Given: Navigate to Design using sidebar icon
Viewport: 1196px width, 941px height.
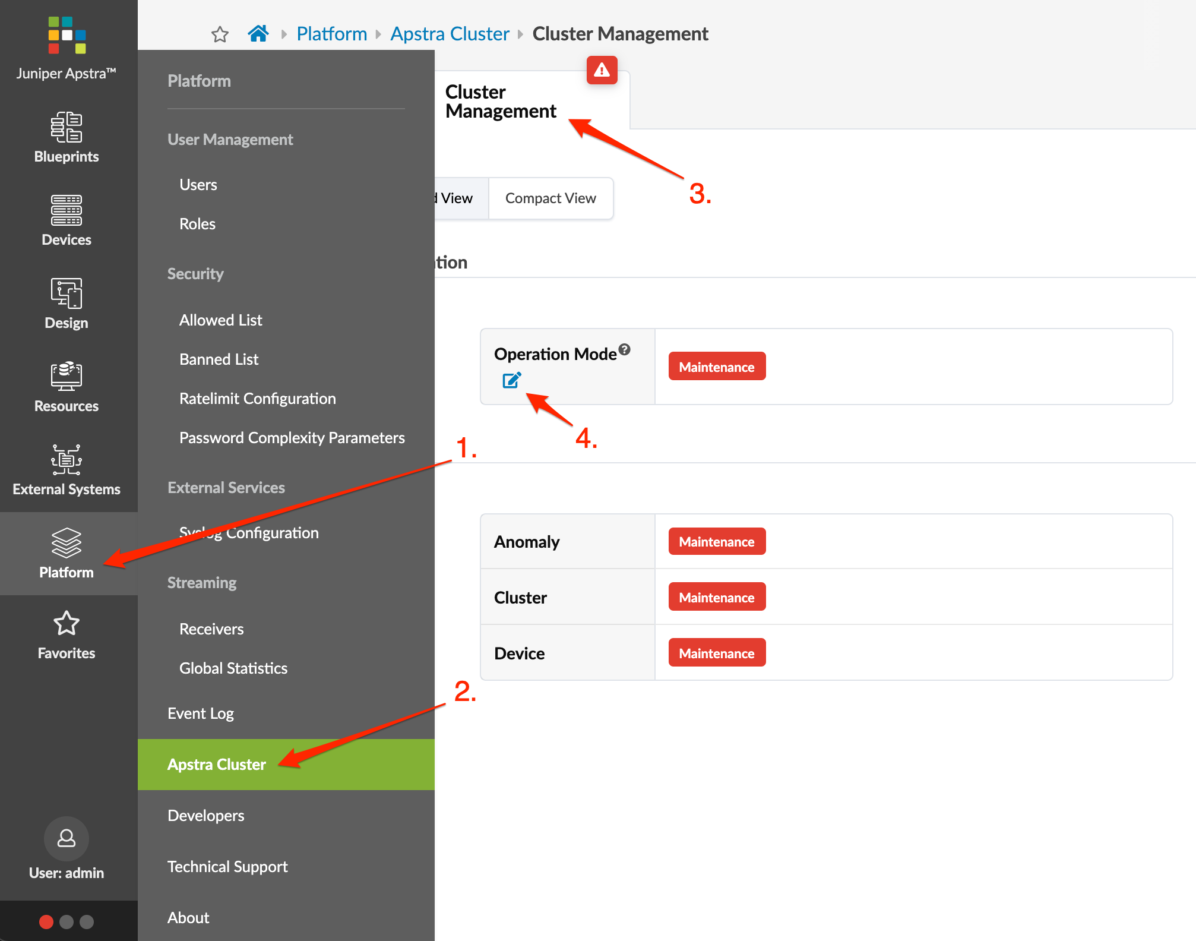Looking at the screenshot, I should [x=66, y=303].
